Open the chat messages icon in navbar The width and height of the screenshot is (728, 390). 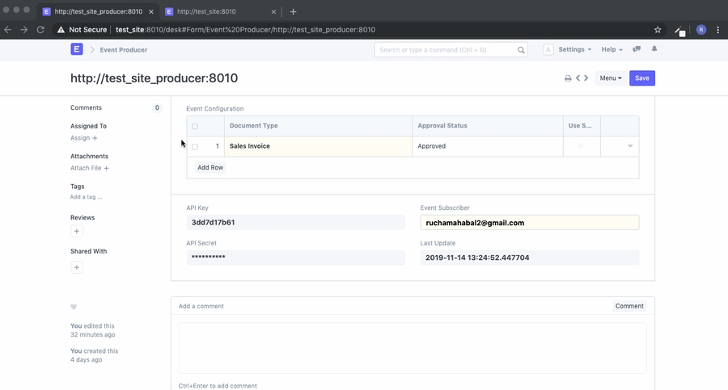(x=637, y=49)
